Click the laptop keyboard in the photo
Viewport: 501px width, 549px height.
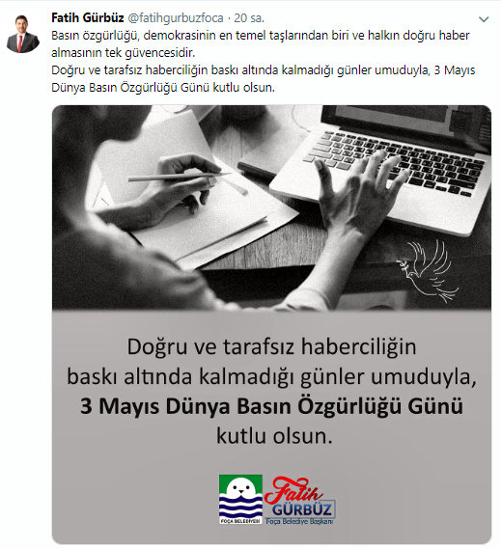coord(395,162)
